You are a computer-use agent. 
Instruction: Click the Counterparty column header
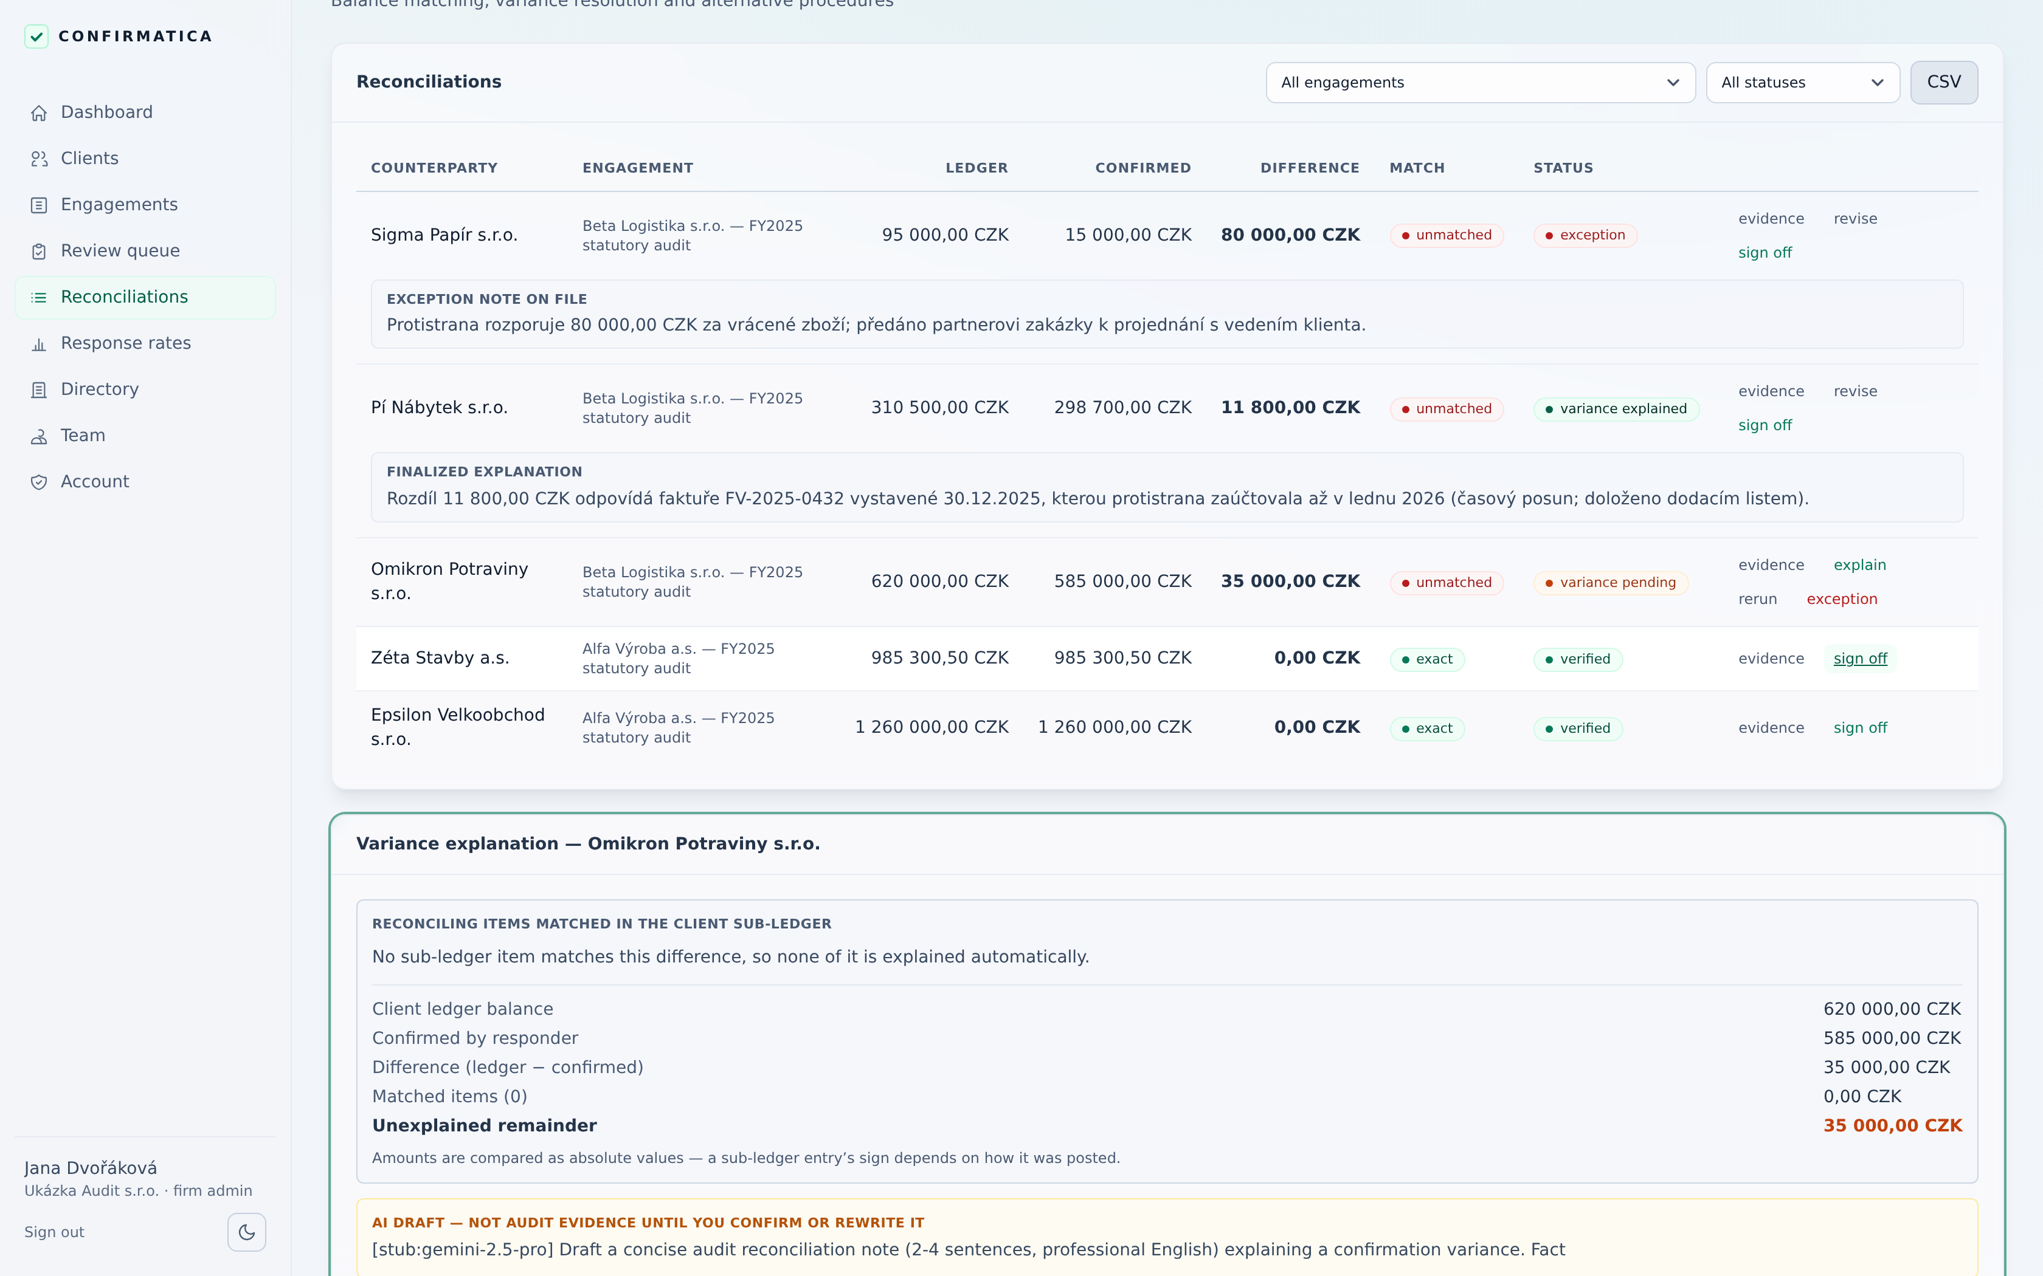tap(434, 168)
